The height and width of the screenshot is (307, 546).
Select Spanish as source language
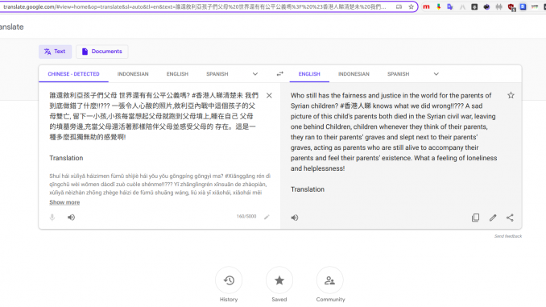click(217, 74)
